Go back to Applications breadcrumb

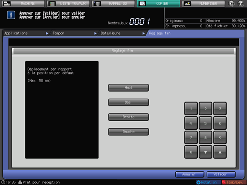16,33
